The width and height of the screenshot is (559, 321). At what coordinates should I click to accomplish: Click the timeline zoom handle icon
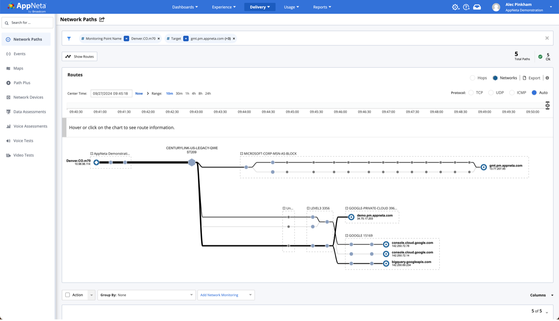tap(547, 106)
